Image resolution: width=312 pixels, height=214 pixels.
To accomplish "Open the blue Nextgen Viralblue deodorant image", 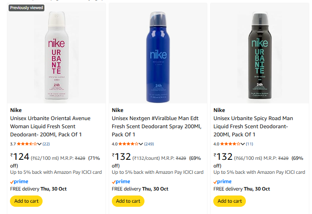I will click(158, 53).
